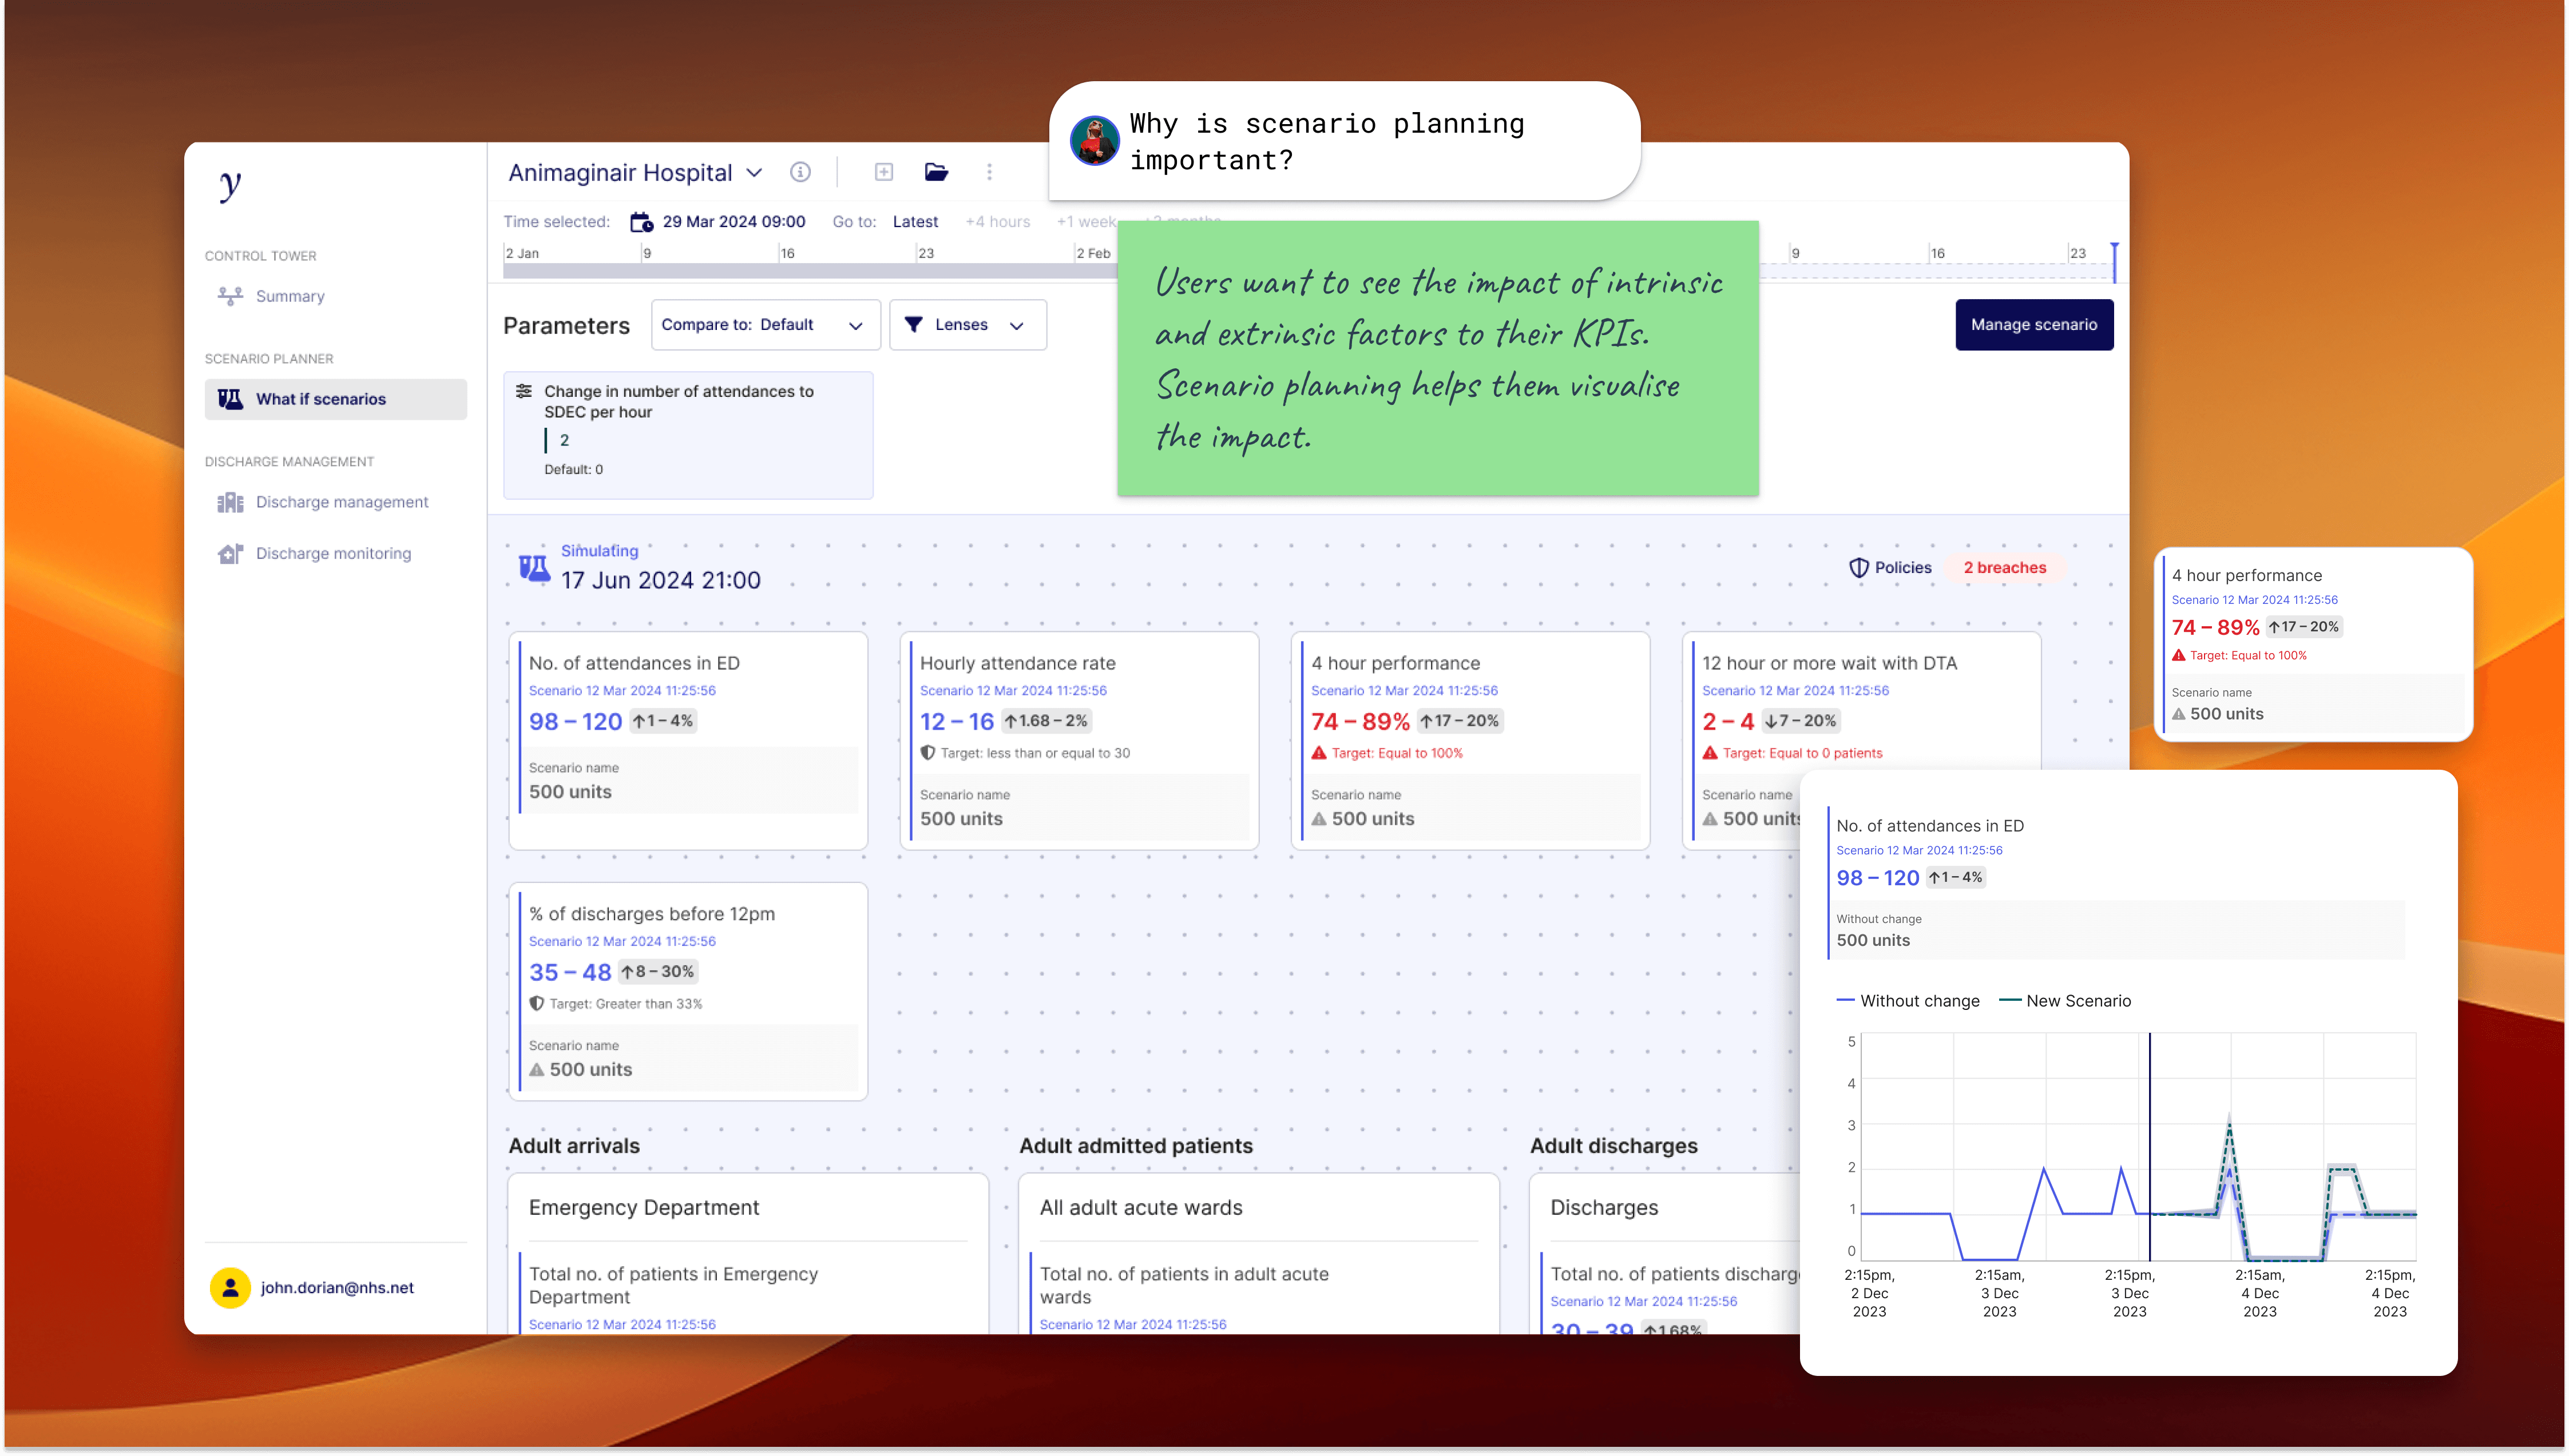Click the timeline end position handle
This screenshot has width=2569, height=1456.
(x=2114, y=262)
